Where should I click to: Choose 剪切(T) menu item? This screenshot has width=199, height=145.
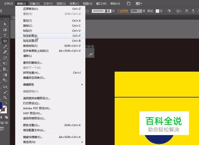coord(50,21)
